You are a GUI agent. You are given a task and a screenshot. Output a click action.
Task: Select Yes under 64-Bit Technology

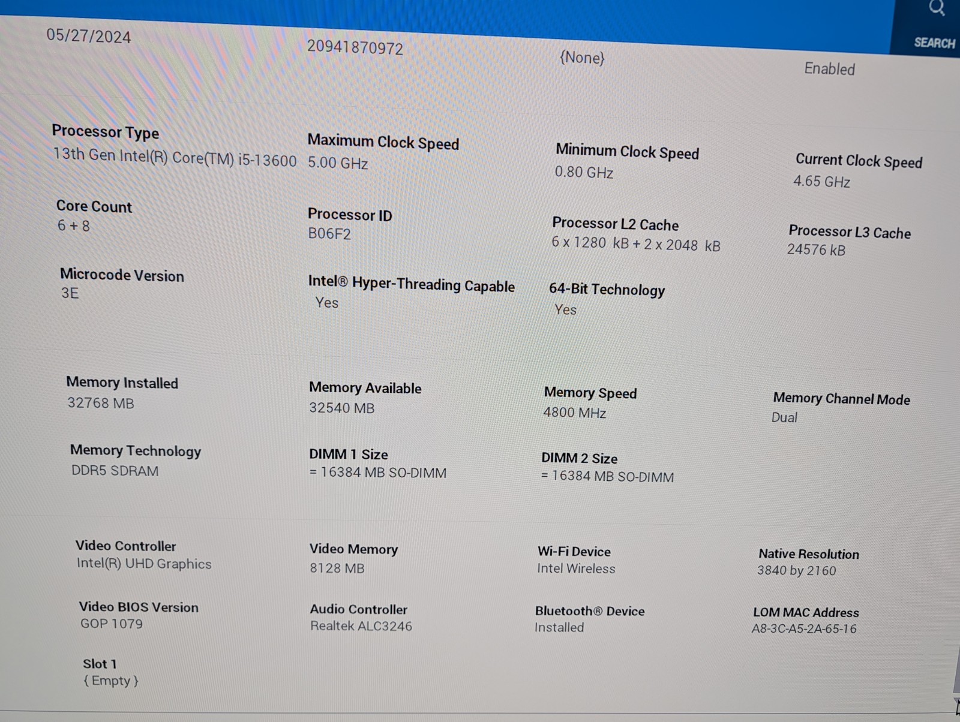[x=565, y=310]
